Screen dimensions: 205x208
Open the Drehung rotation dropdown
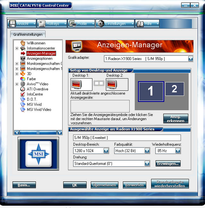[147, 164]
